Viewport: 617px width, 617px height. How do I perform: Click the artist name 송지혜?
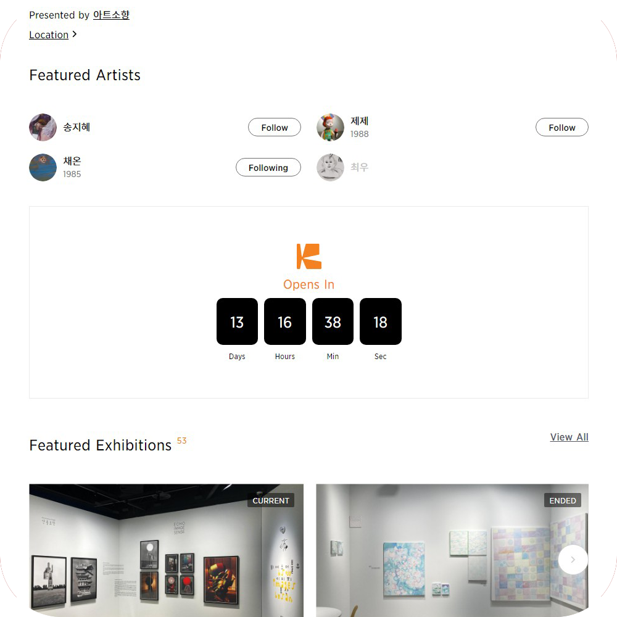77,127
